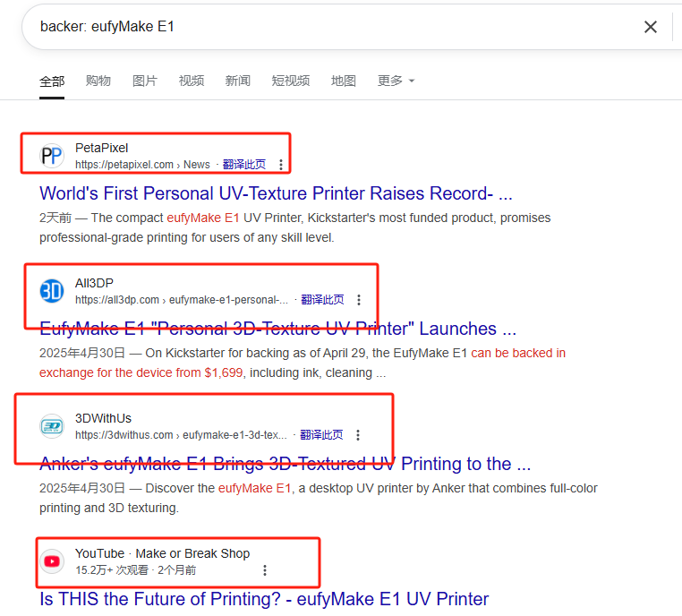This screenshot has width=682, height=616.
Task: Open 'Is THIS the Future of Printing?' video result
Action: 264,600
